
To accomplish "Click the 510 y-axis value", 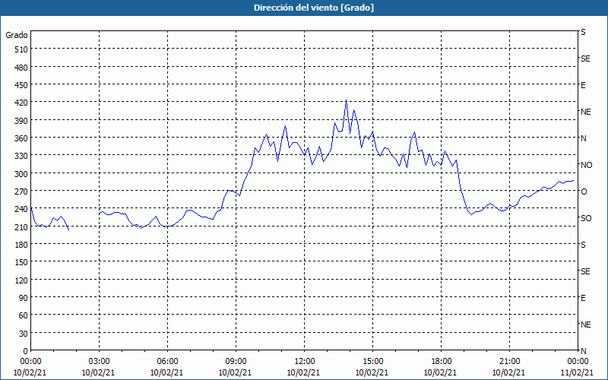I will pyautogui.click(x=21, y=49).
